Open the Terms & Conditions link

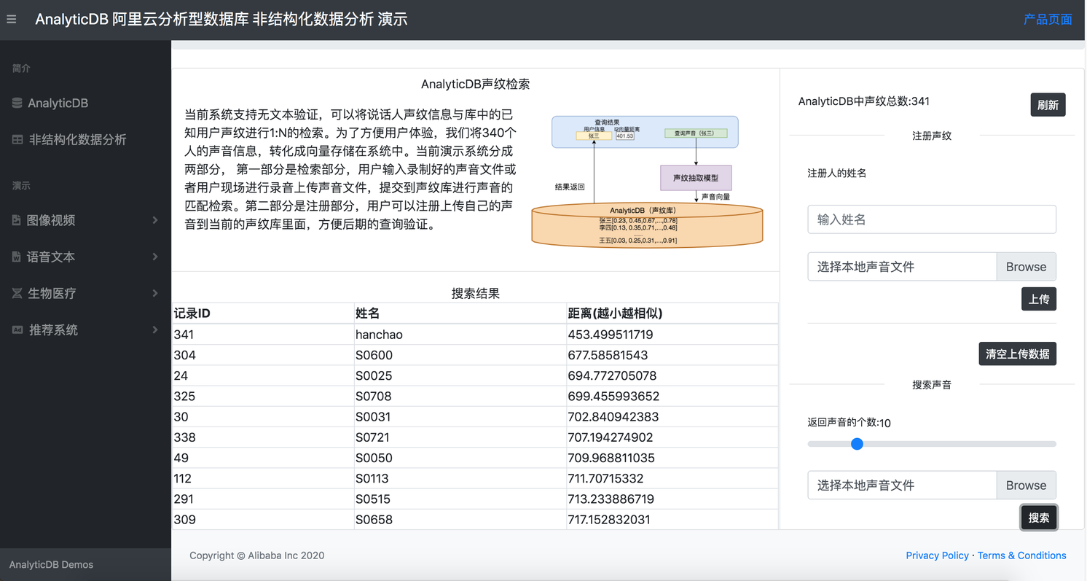tap(1021, 555)
